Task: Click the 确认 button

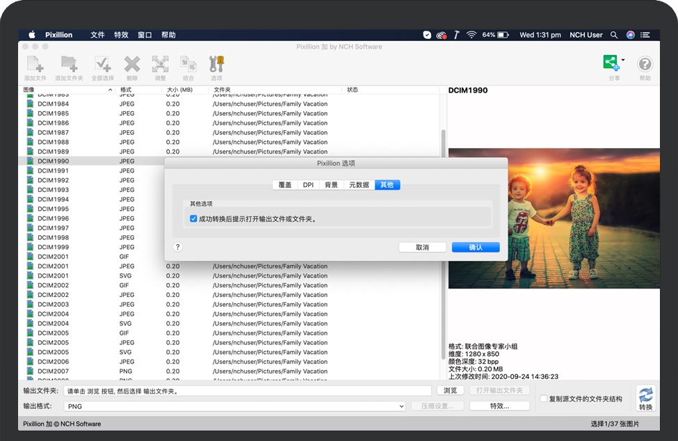Action: point(476,247)
